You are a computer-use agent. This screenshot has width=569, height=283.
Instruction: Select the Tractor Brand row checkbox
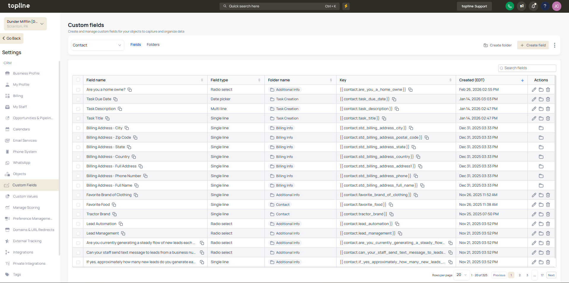pyautogui.click(x=78, y=214)
